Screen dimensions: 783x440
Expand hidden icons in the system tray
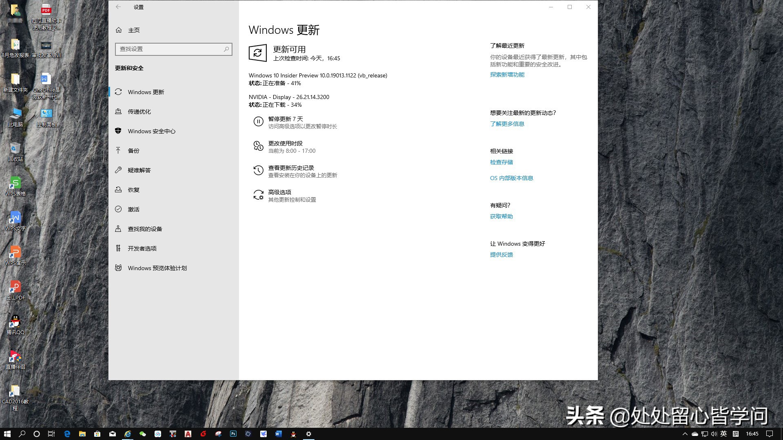pyautogui.click(x=686, y=434)
